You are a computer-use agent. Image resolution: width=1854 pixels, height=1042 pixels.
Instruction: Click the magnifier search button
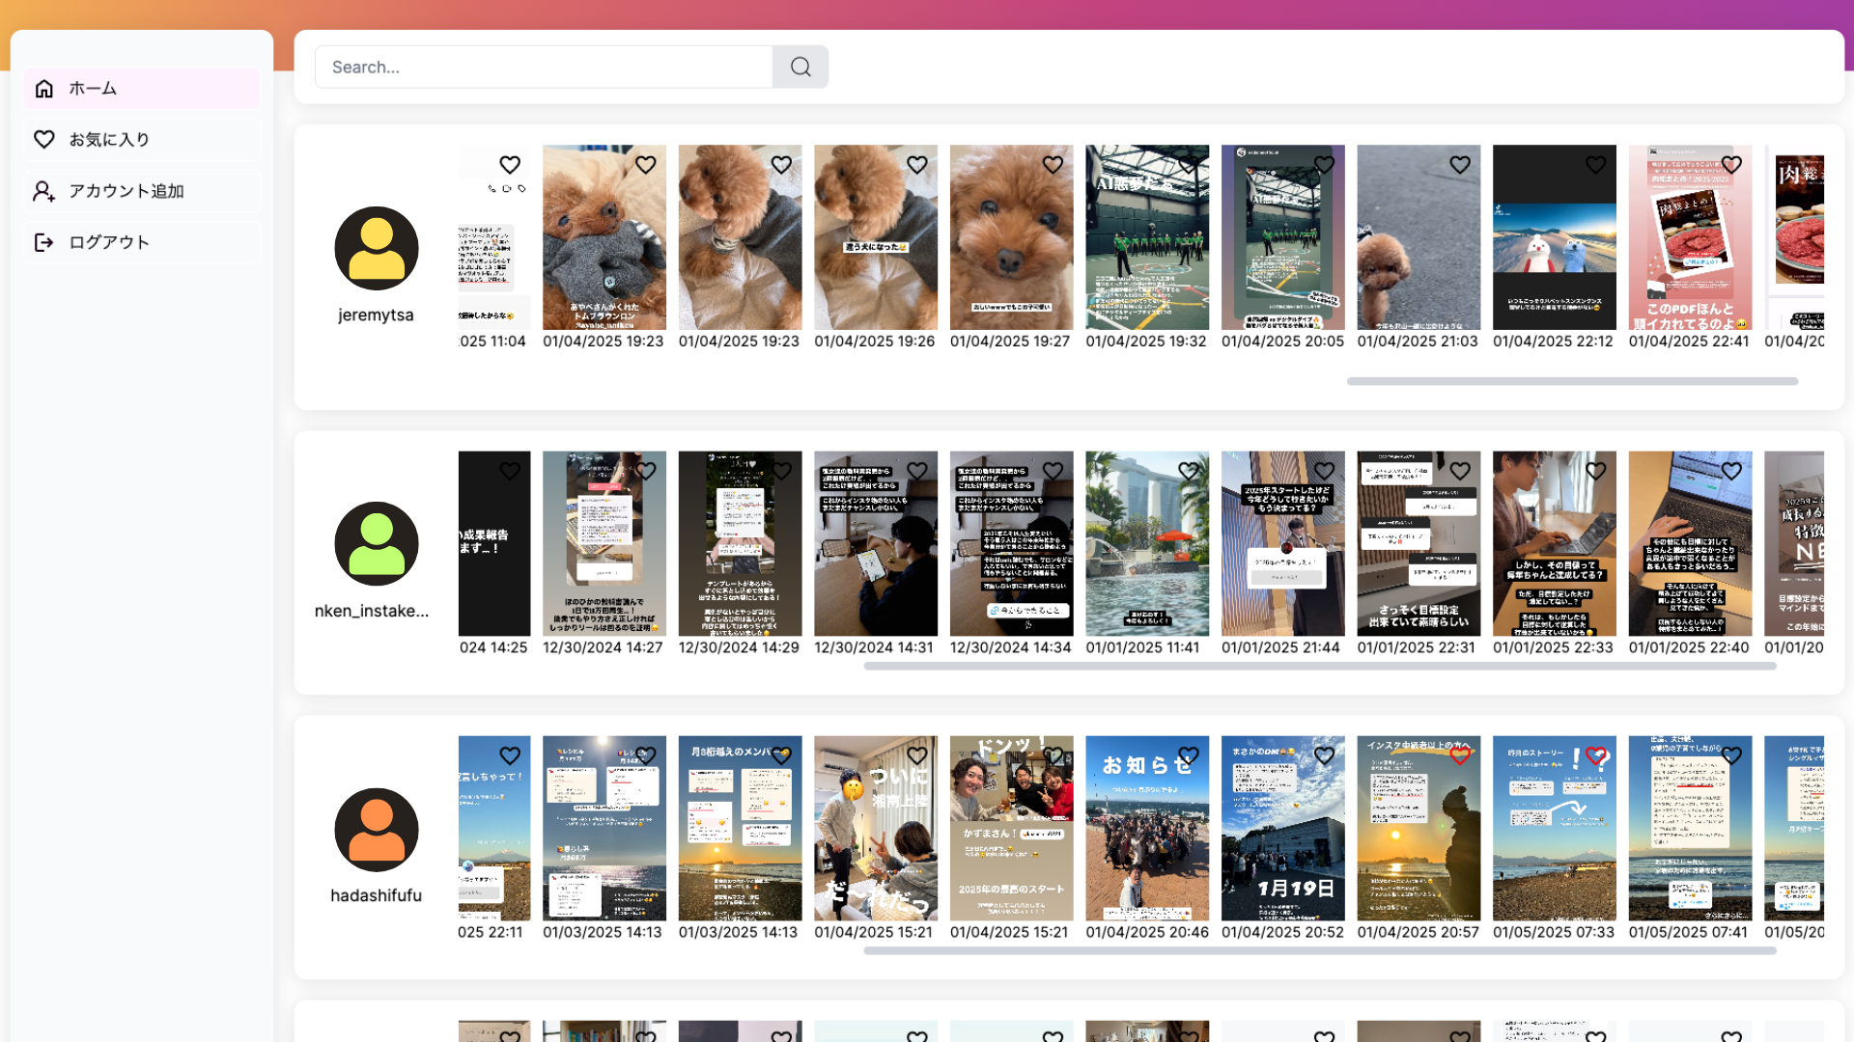point(800,67)
